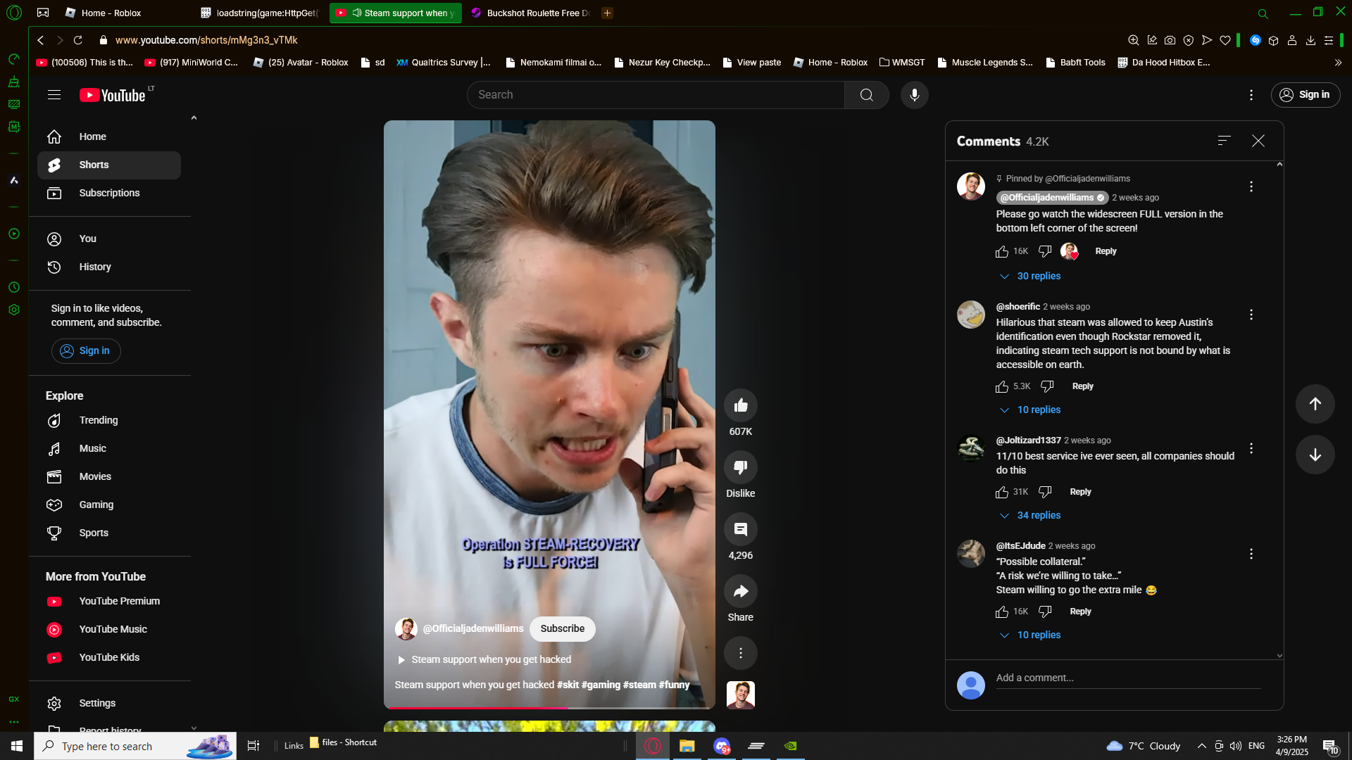The image size is (1352, 760).
Task: Open the Opera GX downloads icon
Action: click(x=1310, y=40)
